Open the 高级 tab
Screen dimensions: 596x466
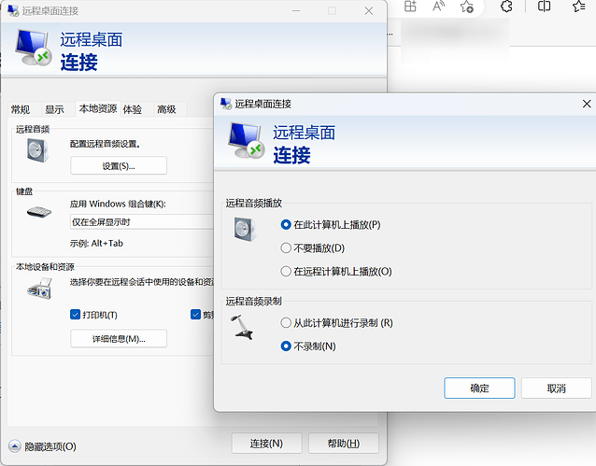click(166, 109)
